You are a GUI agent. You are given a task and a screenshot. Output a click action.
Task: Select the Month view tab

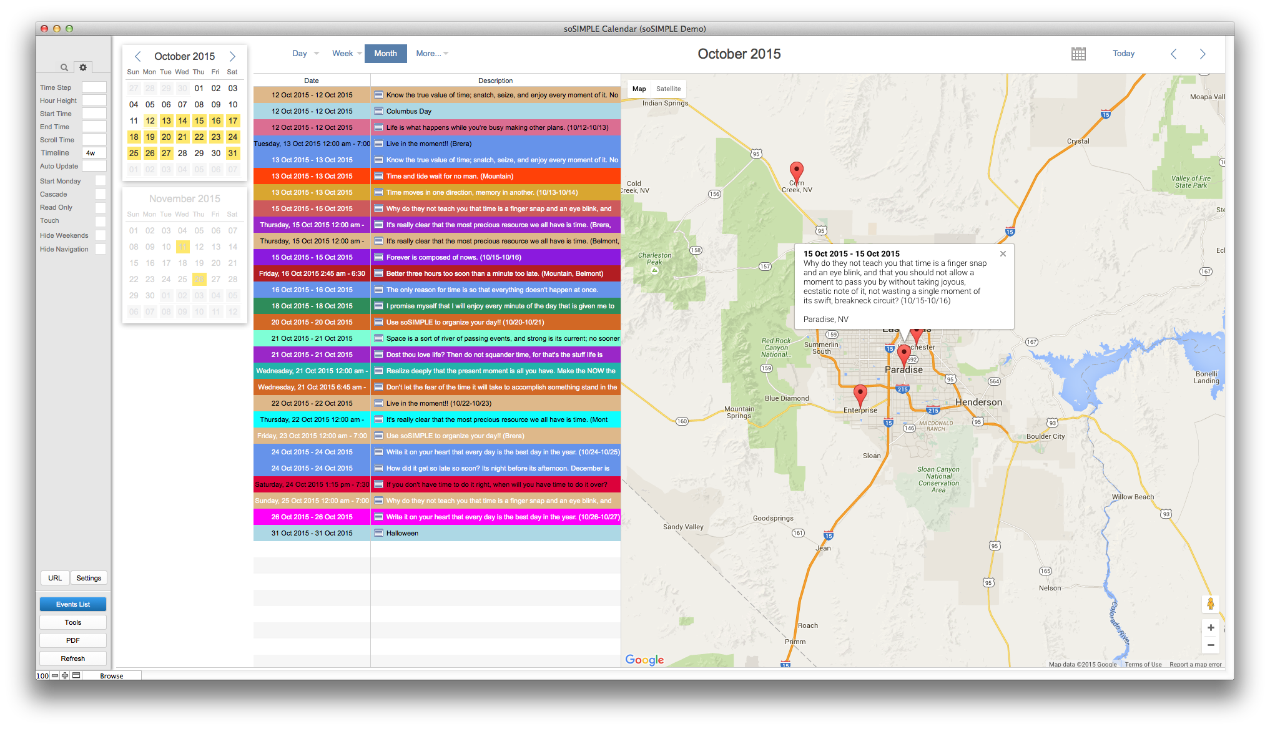click(x=385, y=54)
